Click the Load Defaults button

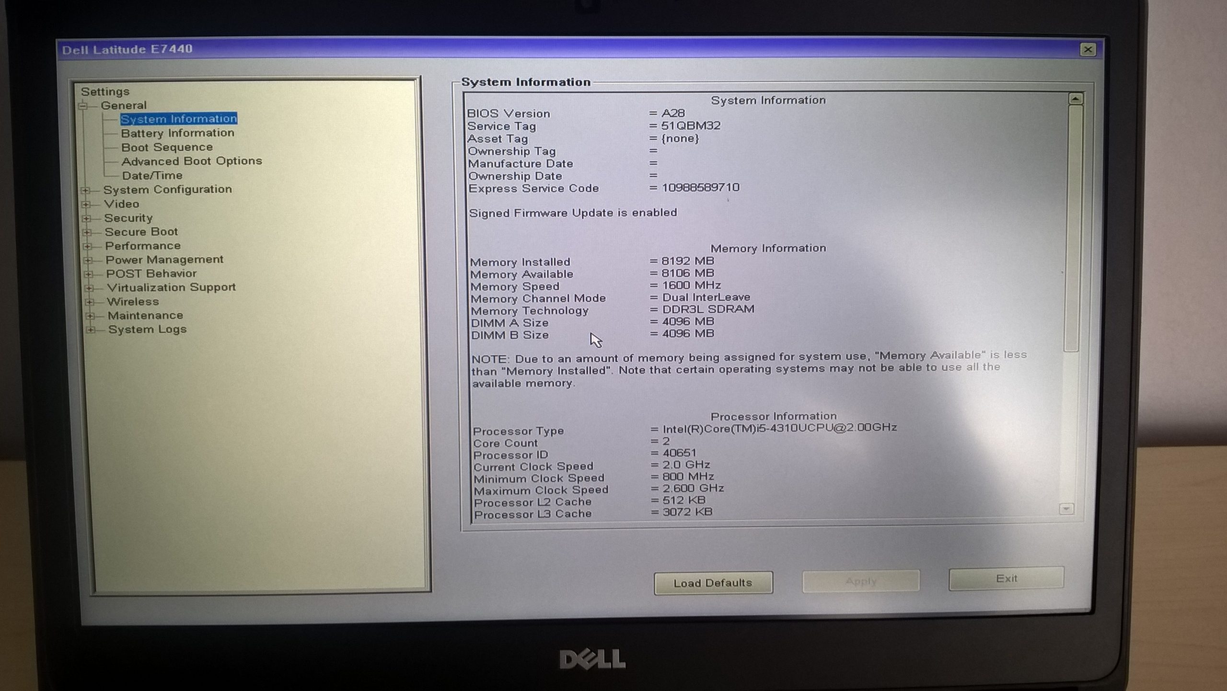pos(713,583)
